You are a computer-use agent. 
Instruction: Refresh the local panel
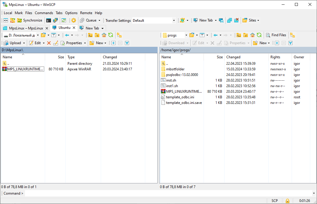110,35
